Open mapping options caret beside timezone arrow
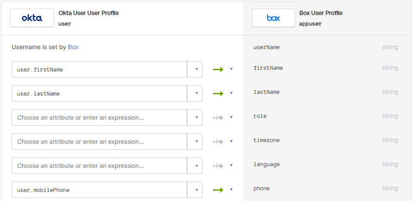 pos(231,142)
